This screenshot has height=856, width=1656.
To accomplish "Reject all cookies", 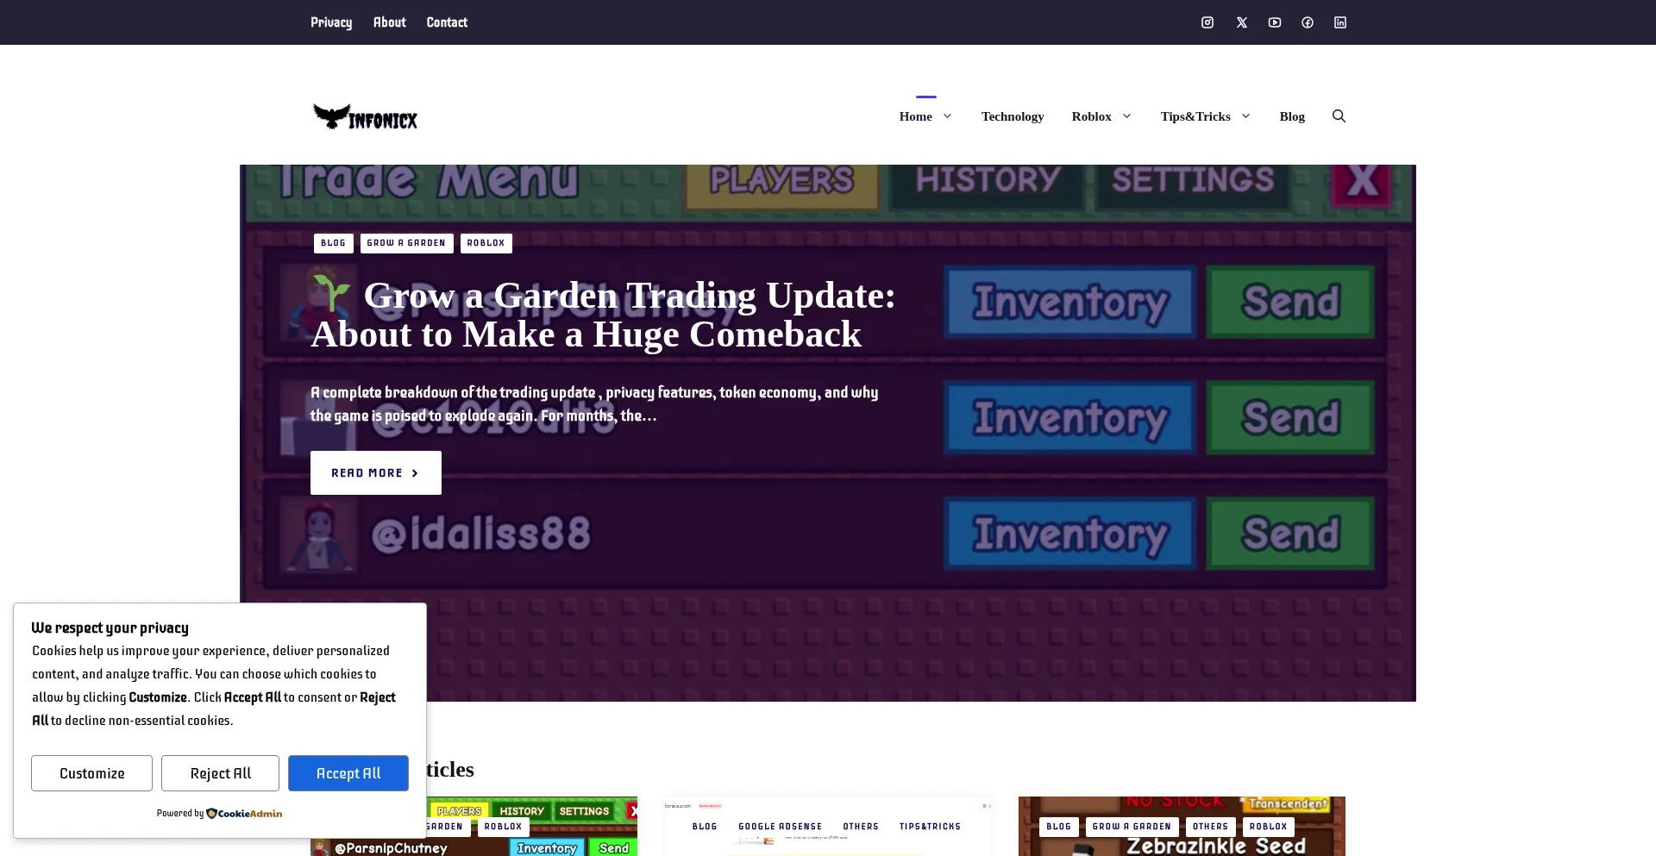I will pos(220,773).
